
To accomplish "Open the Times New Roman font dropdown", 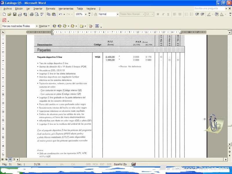I will point(143,14).
